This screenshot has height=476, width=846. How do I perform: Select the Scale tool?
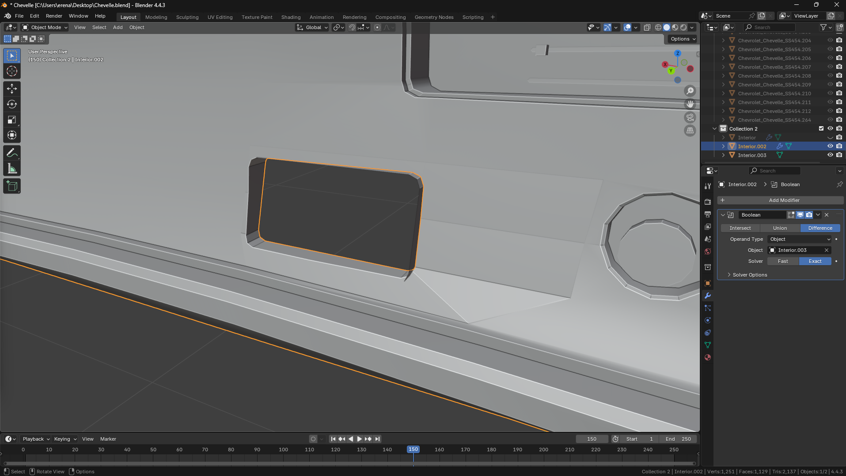pyautogui.click(x=12, y=120)
